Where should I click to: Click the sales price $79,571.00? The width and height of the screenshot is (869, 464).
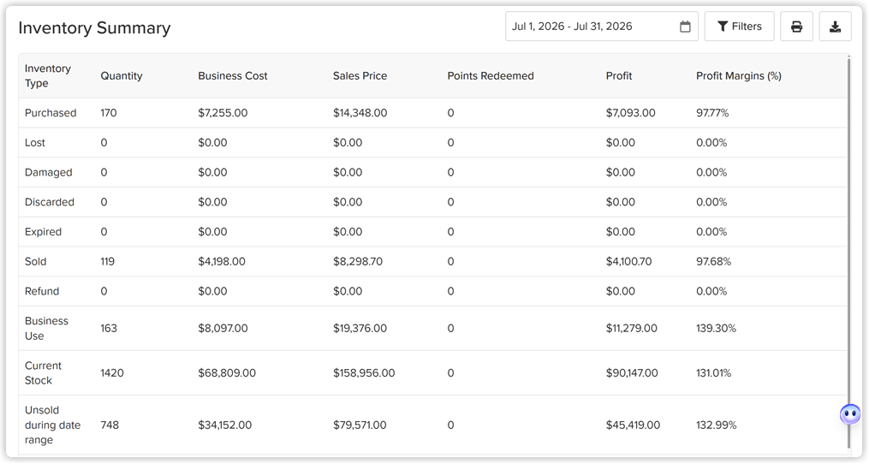coord(360,425)
